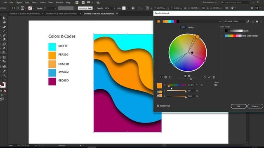The height and width of the screenshot is (148, 264).
Task: Open the Style swatch dropdown
Action: (x=127, y=8)
